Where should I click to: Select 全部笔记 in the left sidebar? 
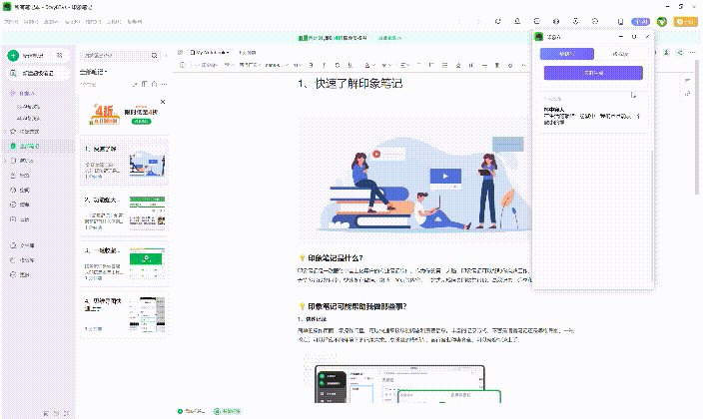[x=38, y=146]
